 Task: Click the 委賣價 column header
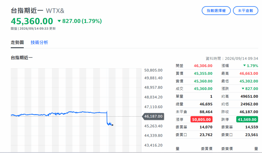(x=227, y=149)
